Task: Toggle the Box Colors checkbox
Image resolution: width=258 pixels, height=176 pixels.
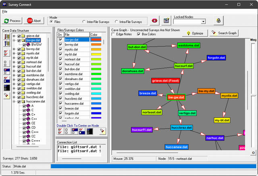Action: pyautogui.click(x=139, y=34)
